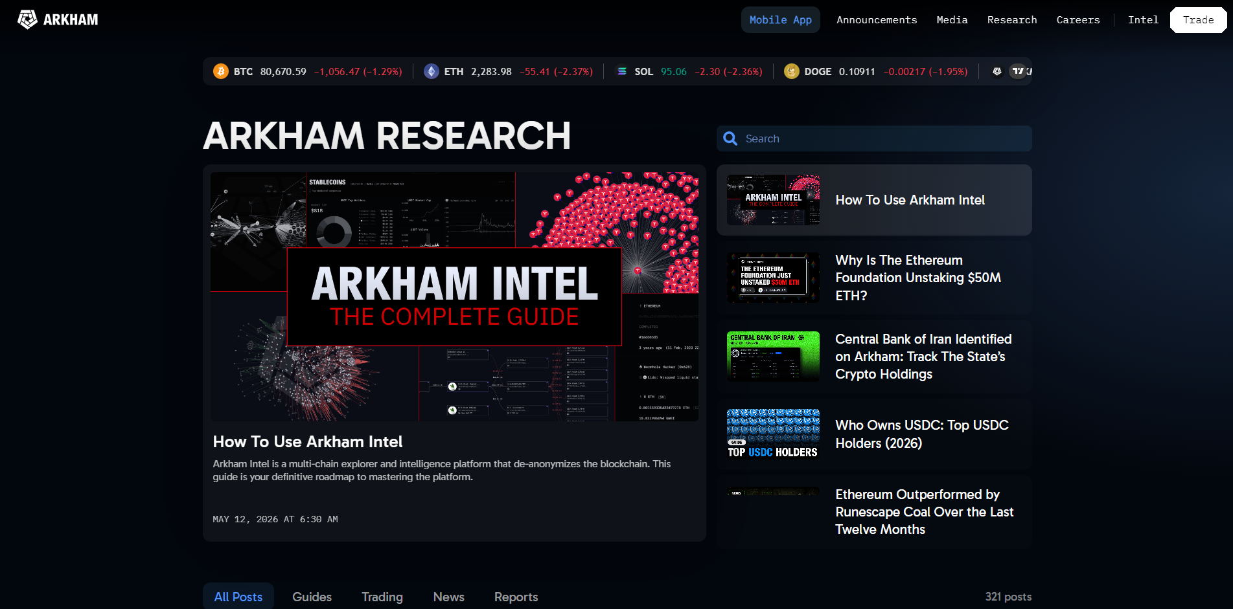1233x609 pixels.
Task: Click the Dogecoin icon in ticker
Action: (792, 71)
